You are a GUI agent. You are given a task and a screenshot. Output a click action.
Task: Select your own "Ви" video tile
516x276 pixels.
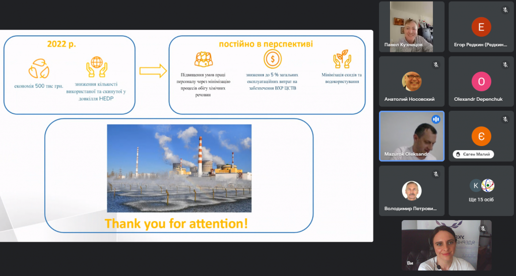[446, 245]
